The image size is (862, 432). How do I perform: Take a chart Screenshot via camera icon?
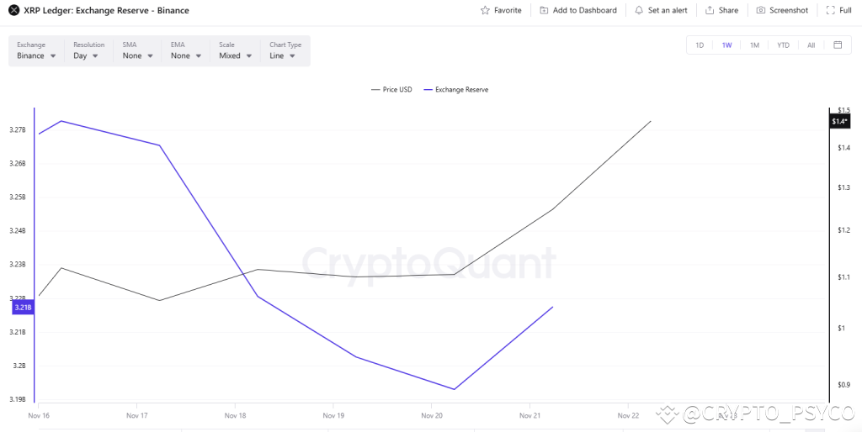tap(761, 10)
